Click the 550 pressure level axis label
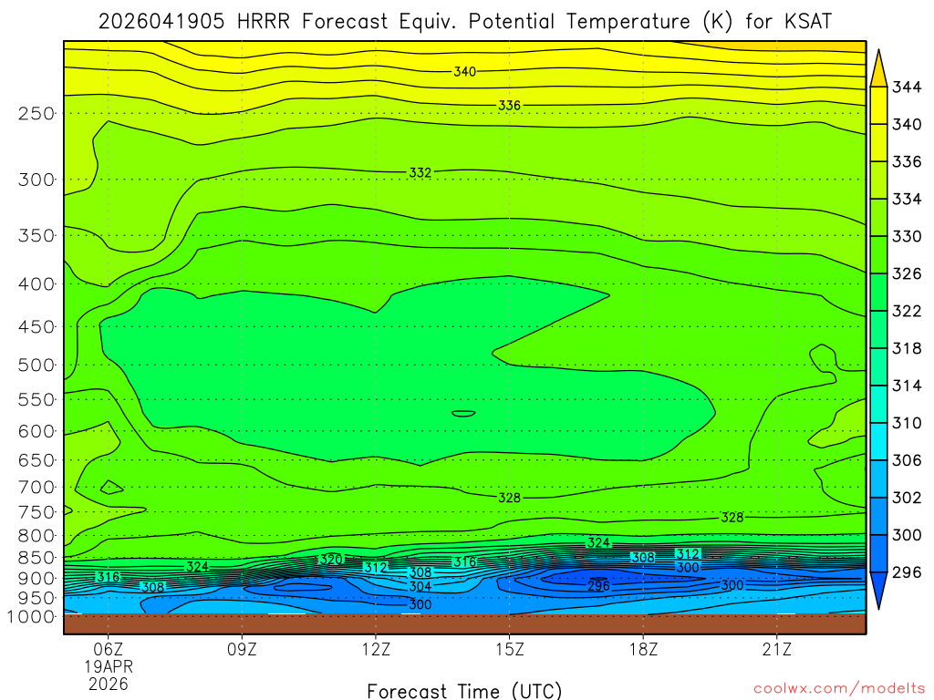This screenshot has width=934, height=700. point(36,399)
